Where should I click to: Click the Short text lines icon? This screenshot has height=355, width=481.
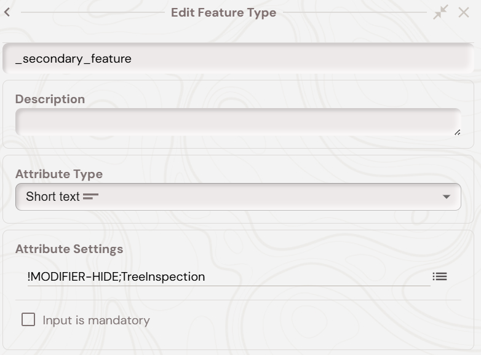91,197
